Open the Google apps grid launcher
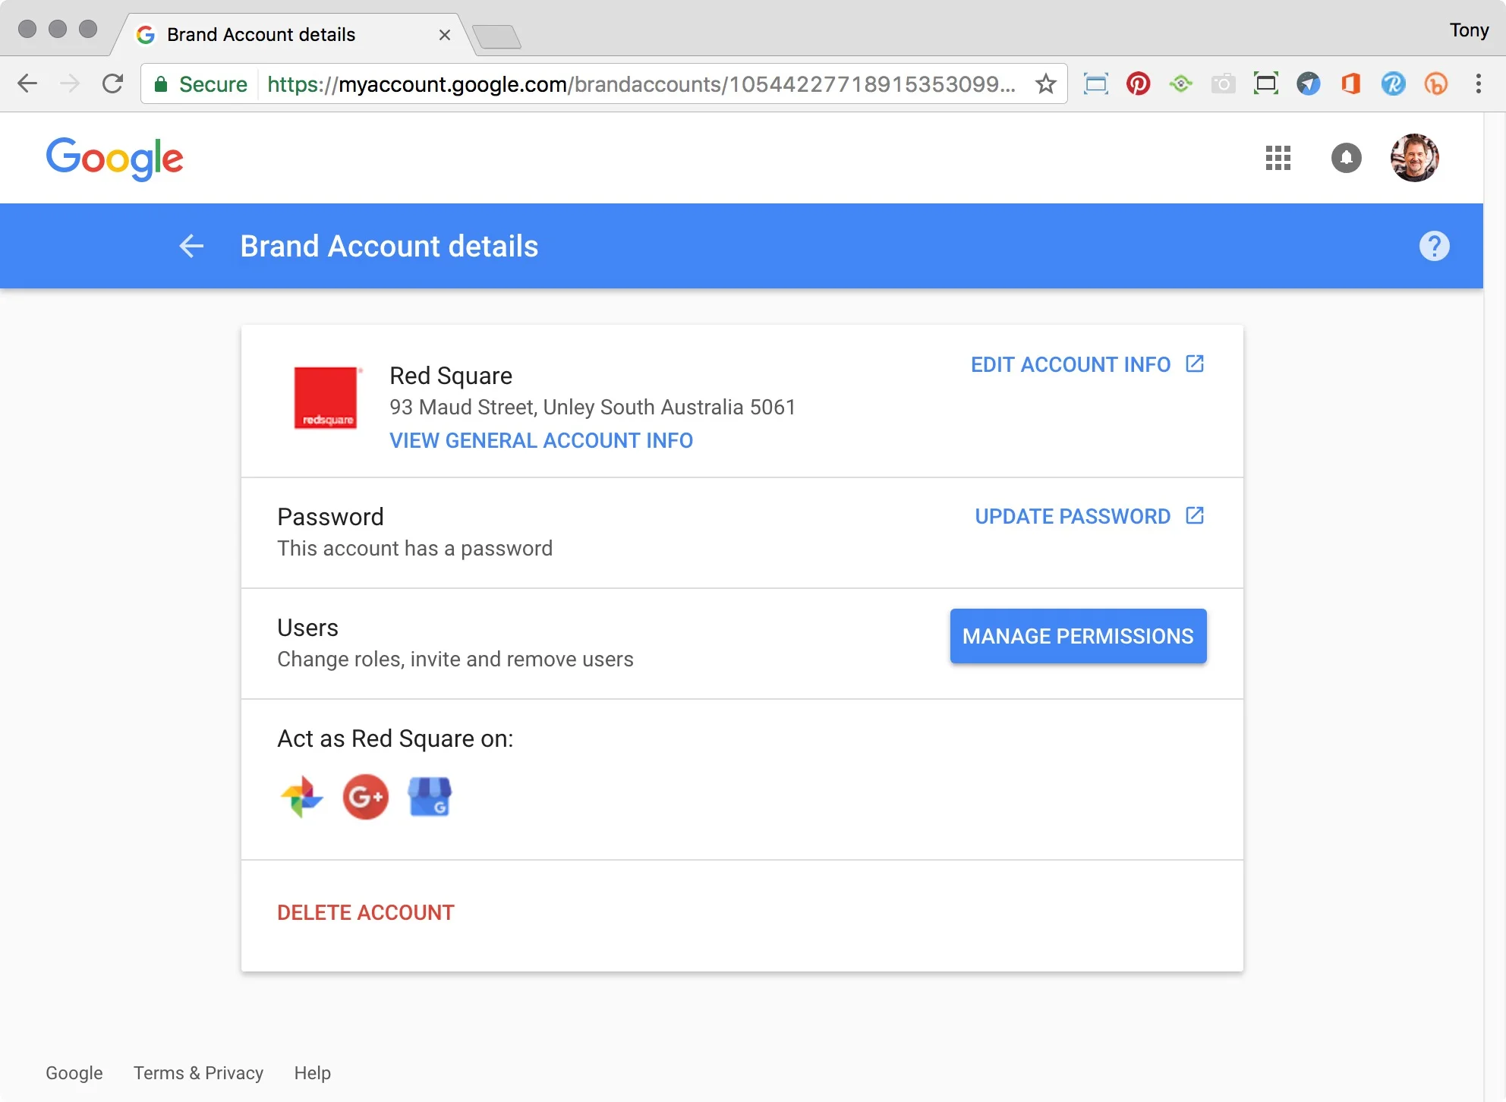 (x=1278, y=158)
